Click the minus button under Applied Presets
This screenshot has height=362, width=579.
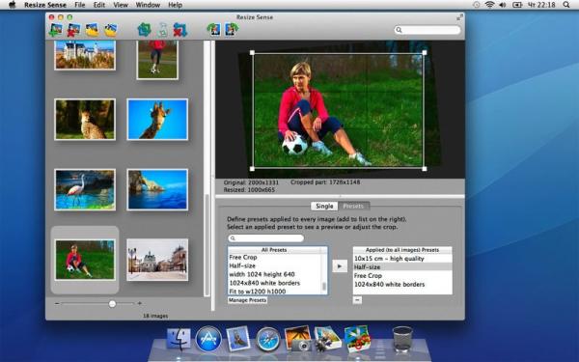point(357,299)
